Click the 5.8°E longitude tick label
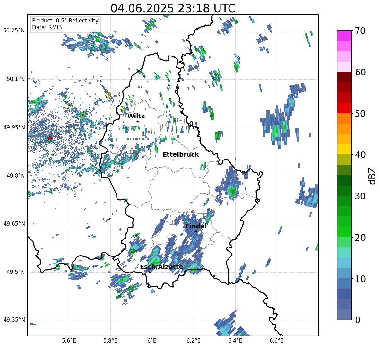380x347 pixels. coord(110,341)
